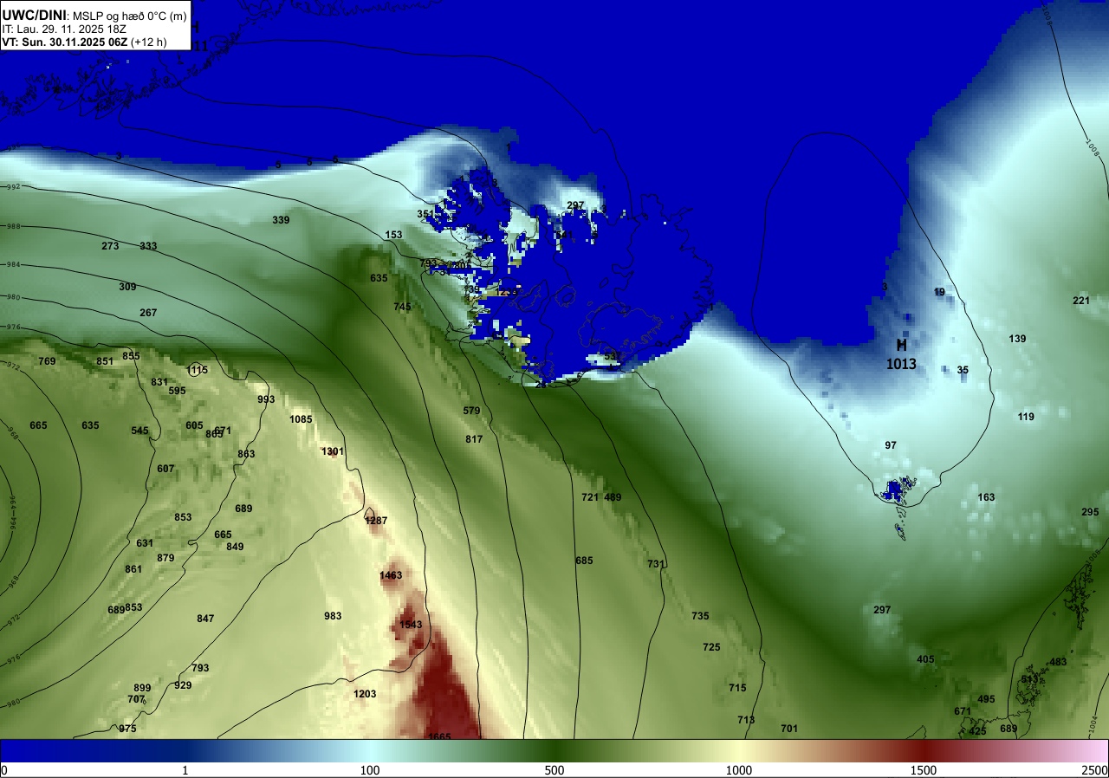1109x778 pixels.
Task: Click the 495 height label
Action: [x=986, y=699]
